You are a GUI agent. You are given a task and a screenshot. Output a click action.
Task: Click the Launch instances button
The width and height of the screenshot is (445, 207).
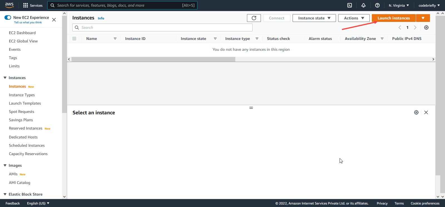(394, 18)
